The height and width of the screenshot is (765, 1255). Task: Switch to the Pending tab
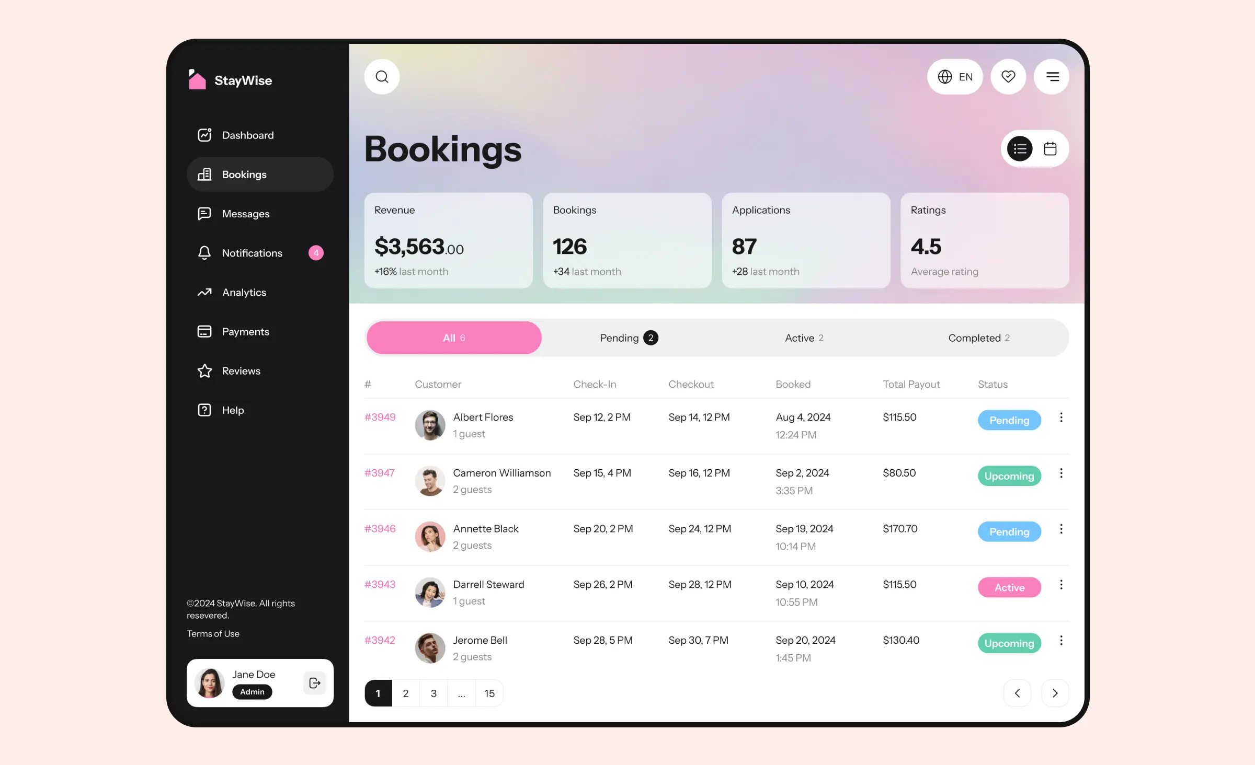click(629, 337)
